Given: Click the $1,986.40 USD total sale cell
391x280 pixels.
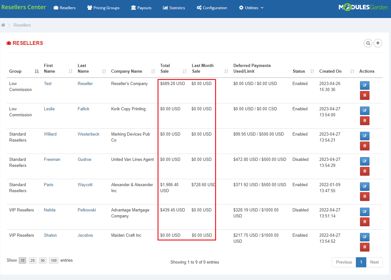Looking at the screenshot, I should (x=170, y=188).
